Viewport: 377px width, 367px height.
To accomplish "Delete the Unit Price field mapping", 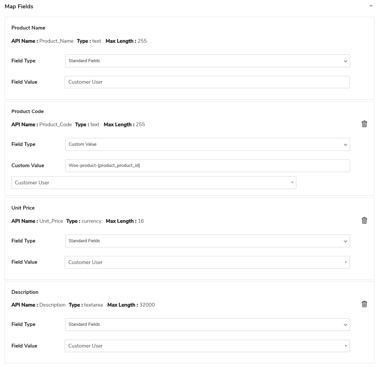I will tap(364, 221).
